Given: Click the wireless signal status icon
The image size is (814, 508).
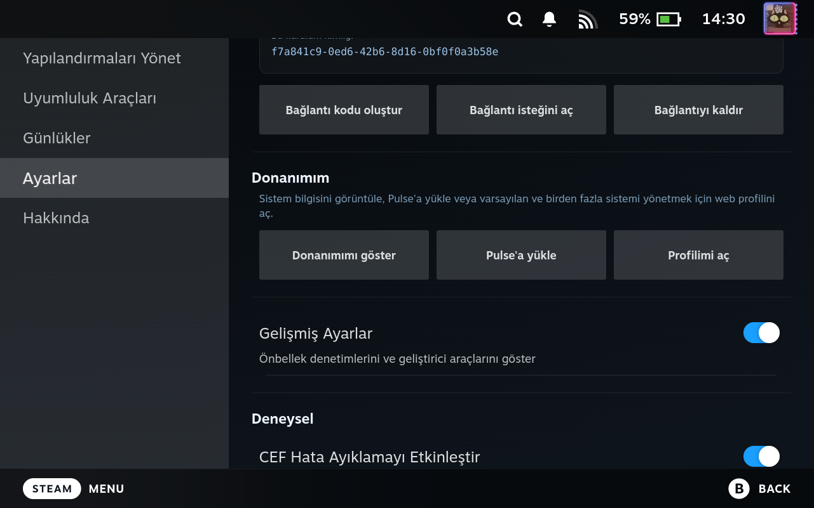Looking at the screenshot, I should (588, 20).
